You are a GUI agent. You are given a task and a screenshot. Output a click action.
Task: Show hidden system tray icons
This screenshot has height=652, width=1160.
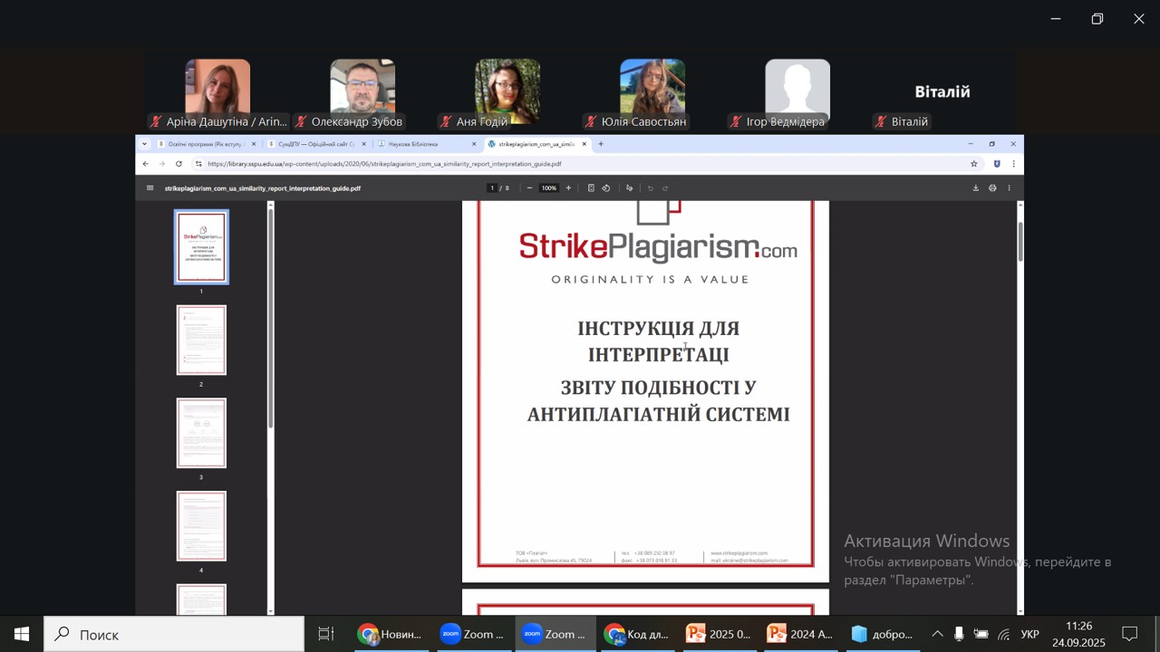[x=937, y=634]
